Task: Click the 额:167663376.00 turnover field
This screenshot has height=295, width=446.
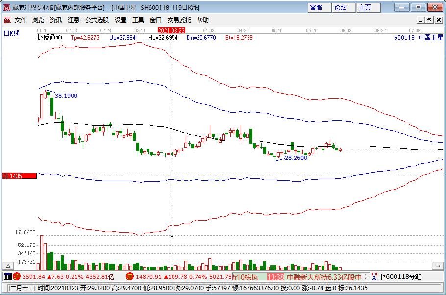Action: [x=255, y=288]
